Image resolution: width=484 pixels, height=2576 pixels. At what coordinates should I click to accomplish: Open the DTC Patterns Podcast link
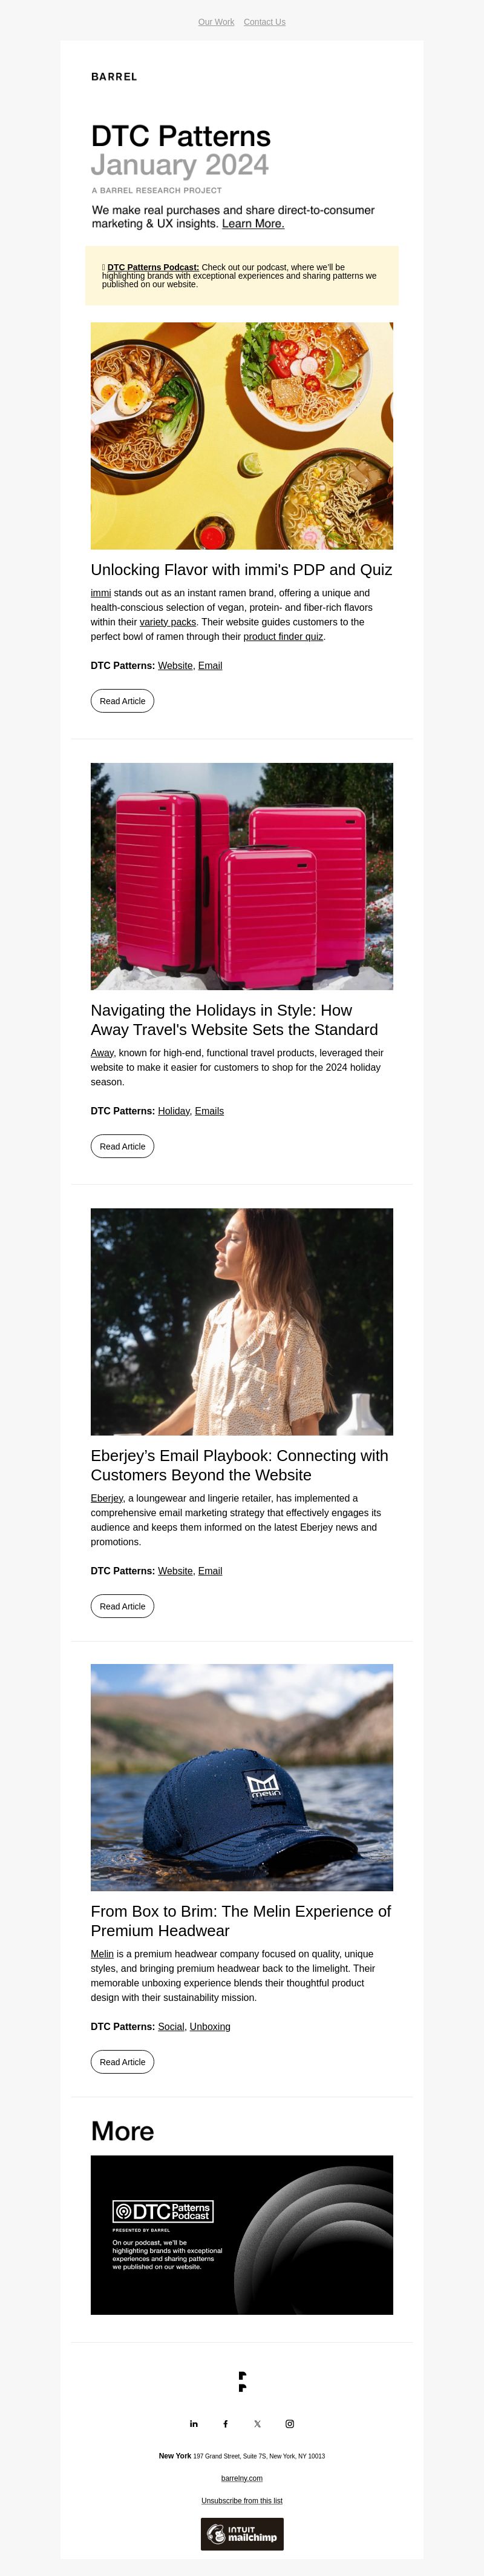(152, 267)
